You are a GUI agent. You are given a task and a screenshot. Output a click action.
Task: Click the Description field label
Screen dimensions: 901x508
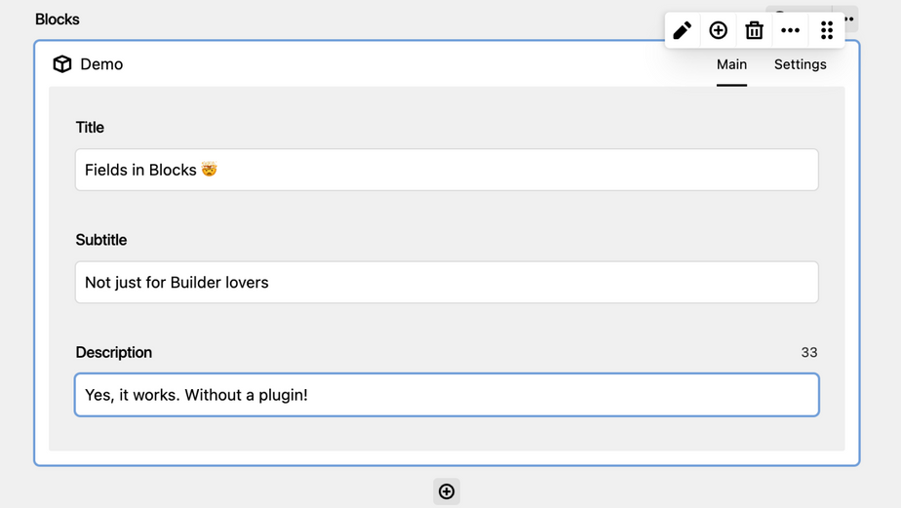[x=114, y=353]
